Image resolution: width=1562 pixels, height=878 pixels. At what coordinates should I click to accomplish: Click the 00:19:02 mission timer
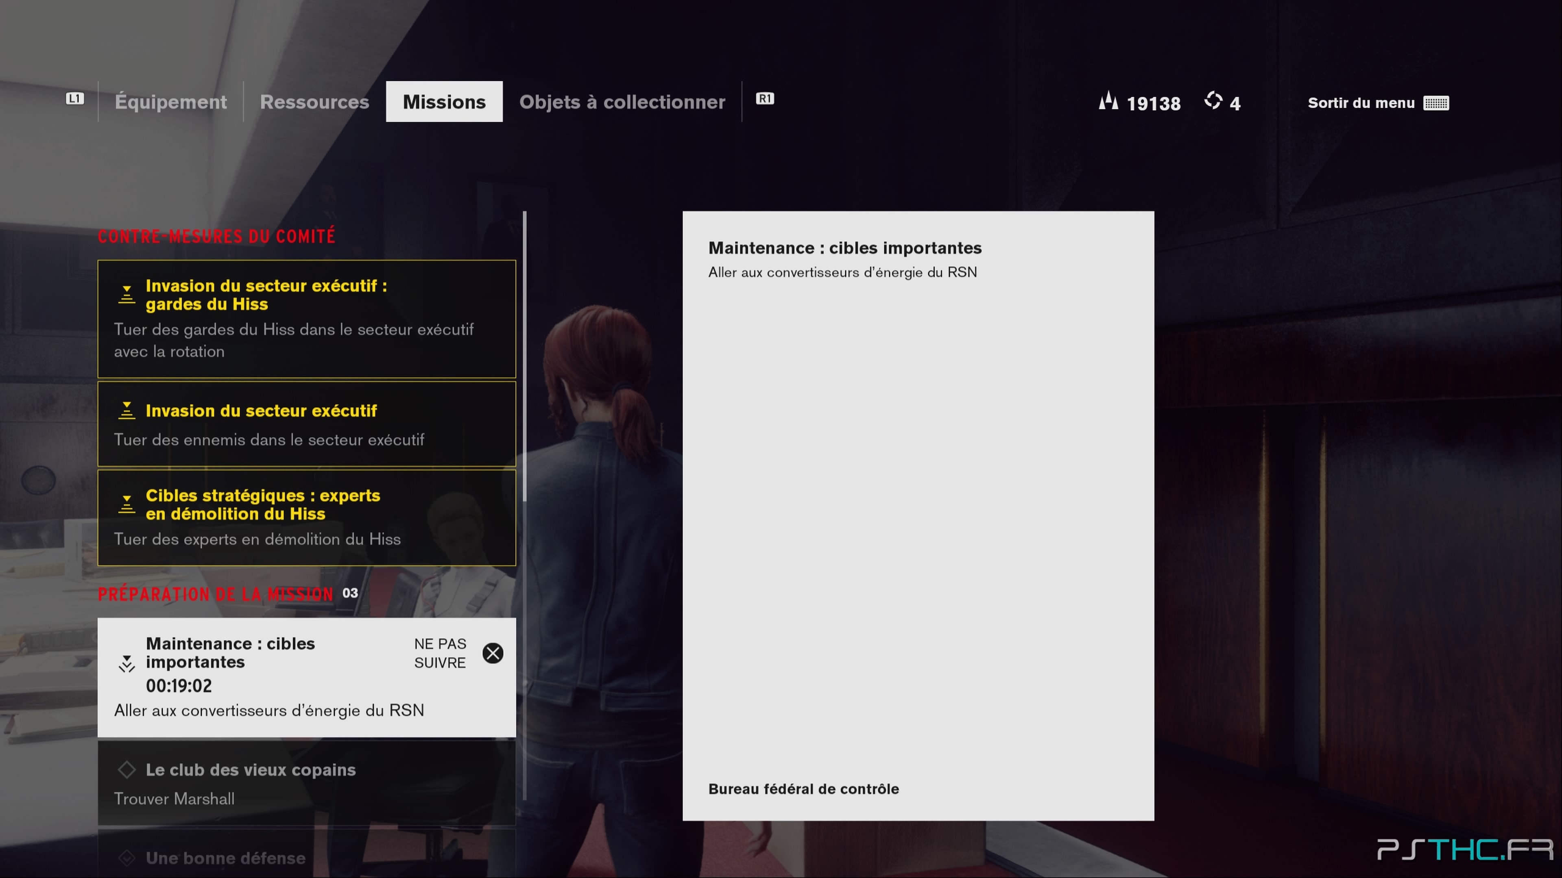[179, 686]
